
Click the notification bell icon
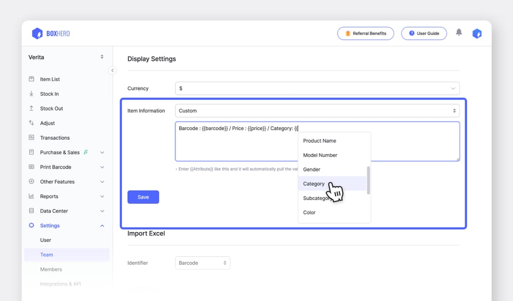point(459,32)
